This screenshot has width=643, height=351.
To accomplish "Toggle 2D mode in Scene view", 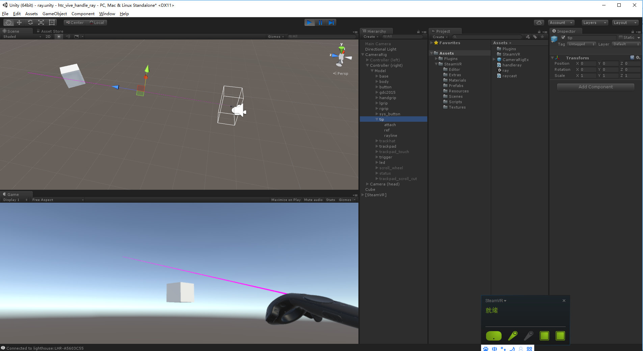I will [48, 36].
